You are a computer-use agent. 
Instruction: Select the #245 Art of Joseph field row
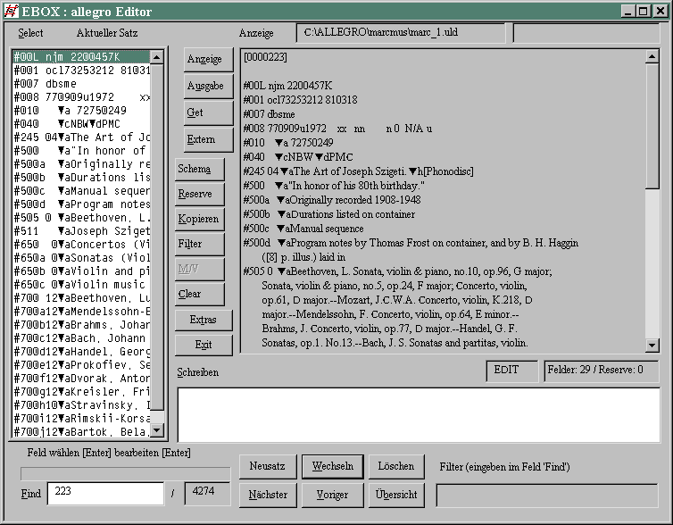pos(80,137)
